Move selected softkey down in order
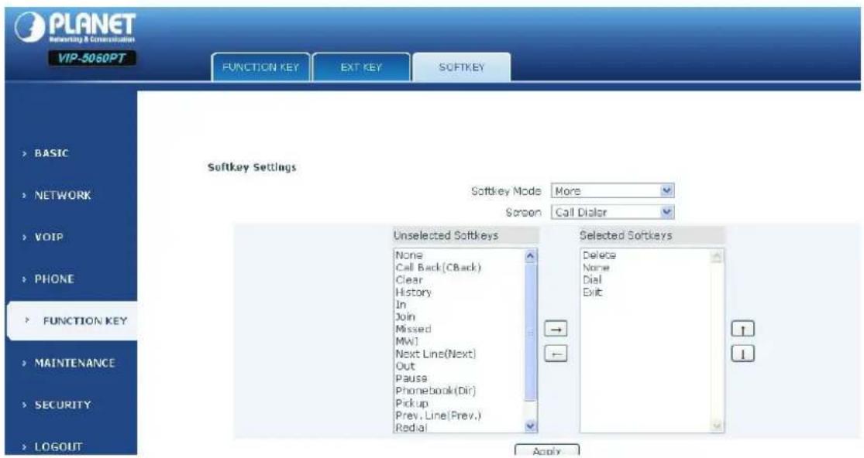Viewport: 864px width, 458px height. click(x=743, y=354)
